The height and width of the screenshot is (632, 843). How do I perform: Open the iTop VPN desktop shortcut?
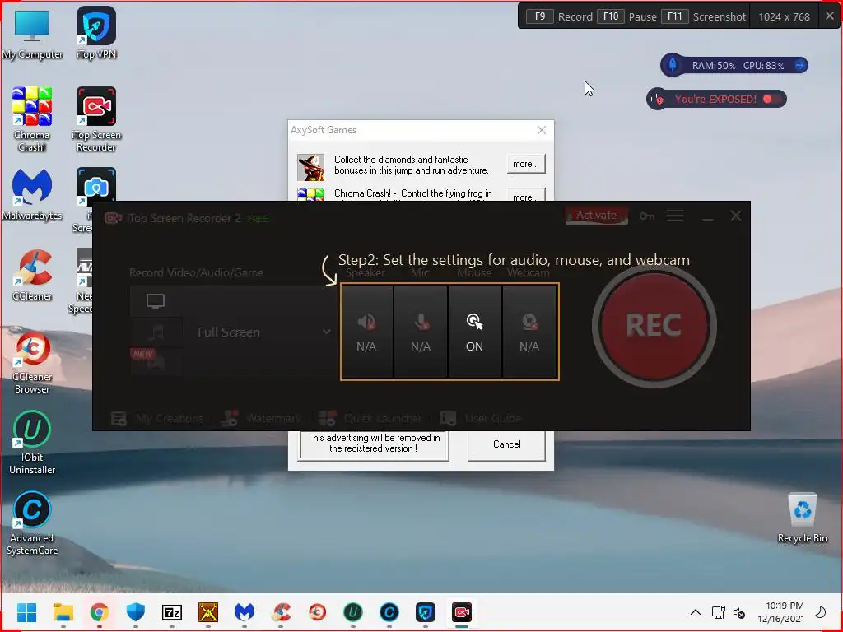point(96,33)
